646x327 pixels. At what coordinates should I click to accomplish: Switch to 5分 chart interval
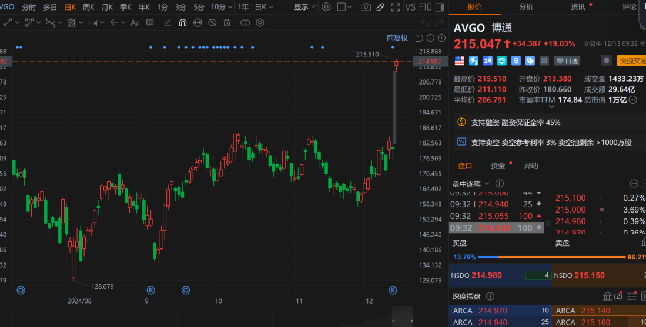(x=199, y=7)
